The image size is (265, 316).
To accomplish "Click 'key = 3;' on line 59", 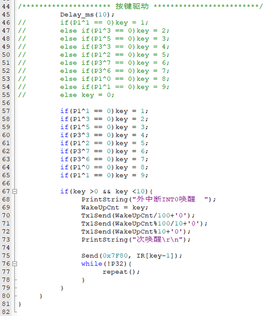I will [x=132, y=127].
